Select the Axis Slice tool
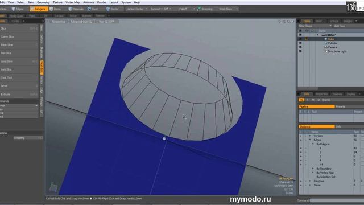 19,69
